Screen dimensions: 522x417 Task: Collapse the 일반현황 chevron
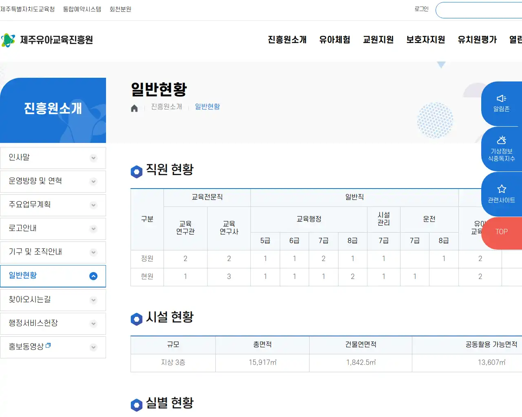(93, 276)
